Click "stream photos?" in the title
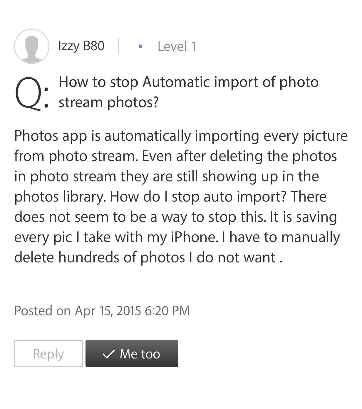362x409 pixels. pos(109,102)
